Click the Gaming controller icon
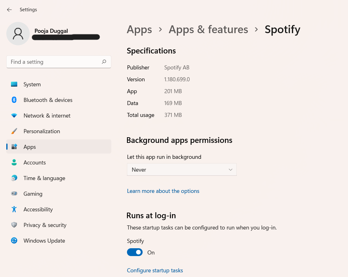The height and width of the screenshot is (277, 348). (14, 194)
